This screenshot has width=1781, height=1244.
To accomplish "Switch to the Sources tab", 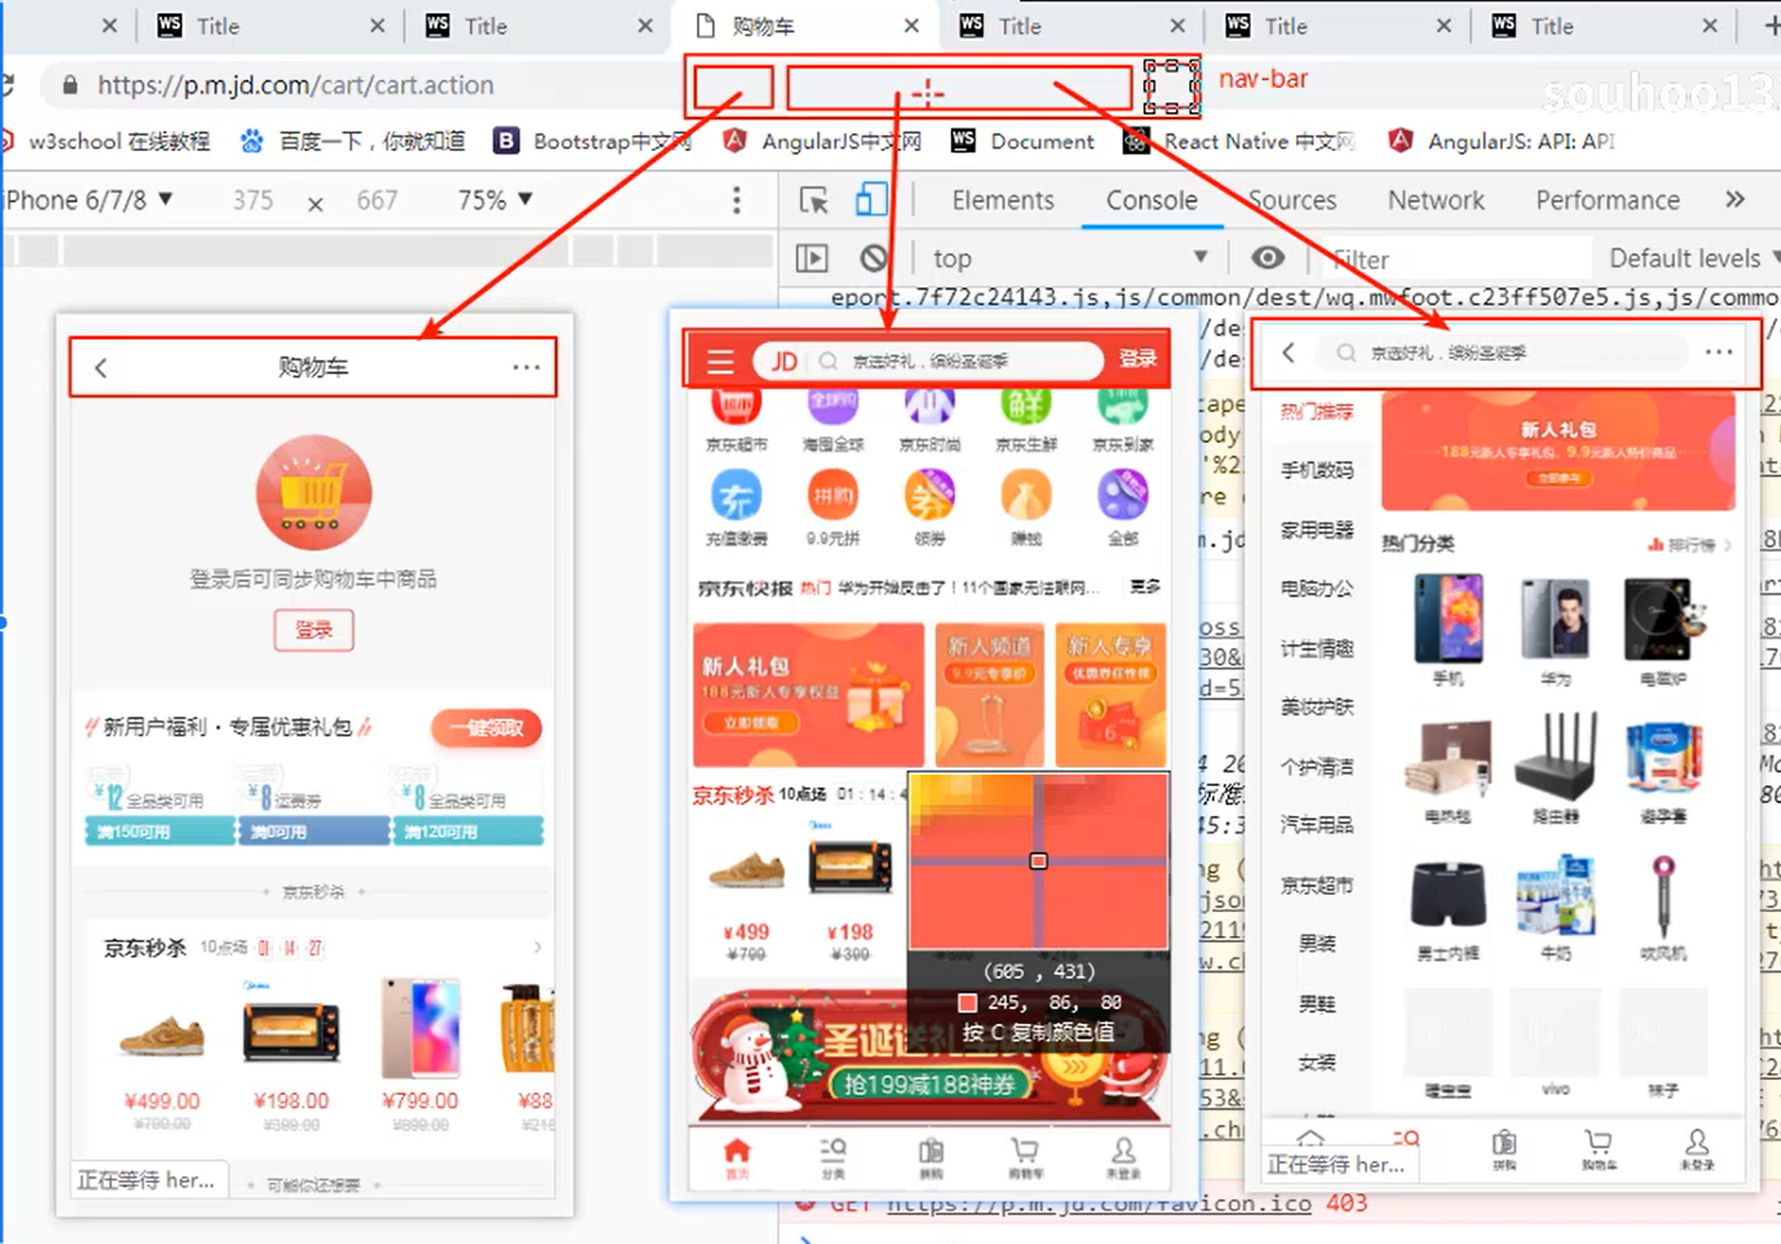I will click(1292, 200).
